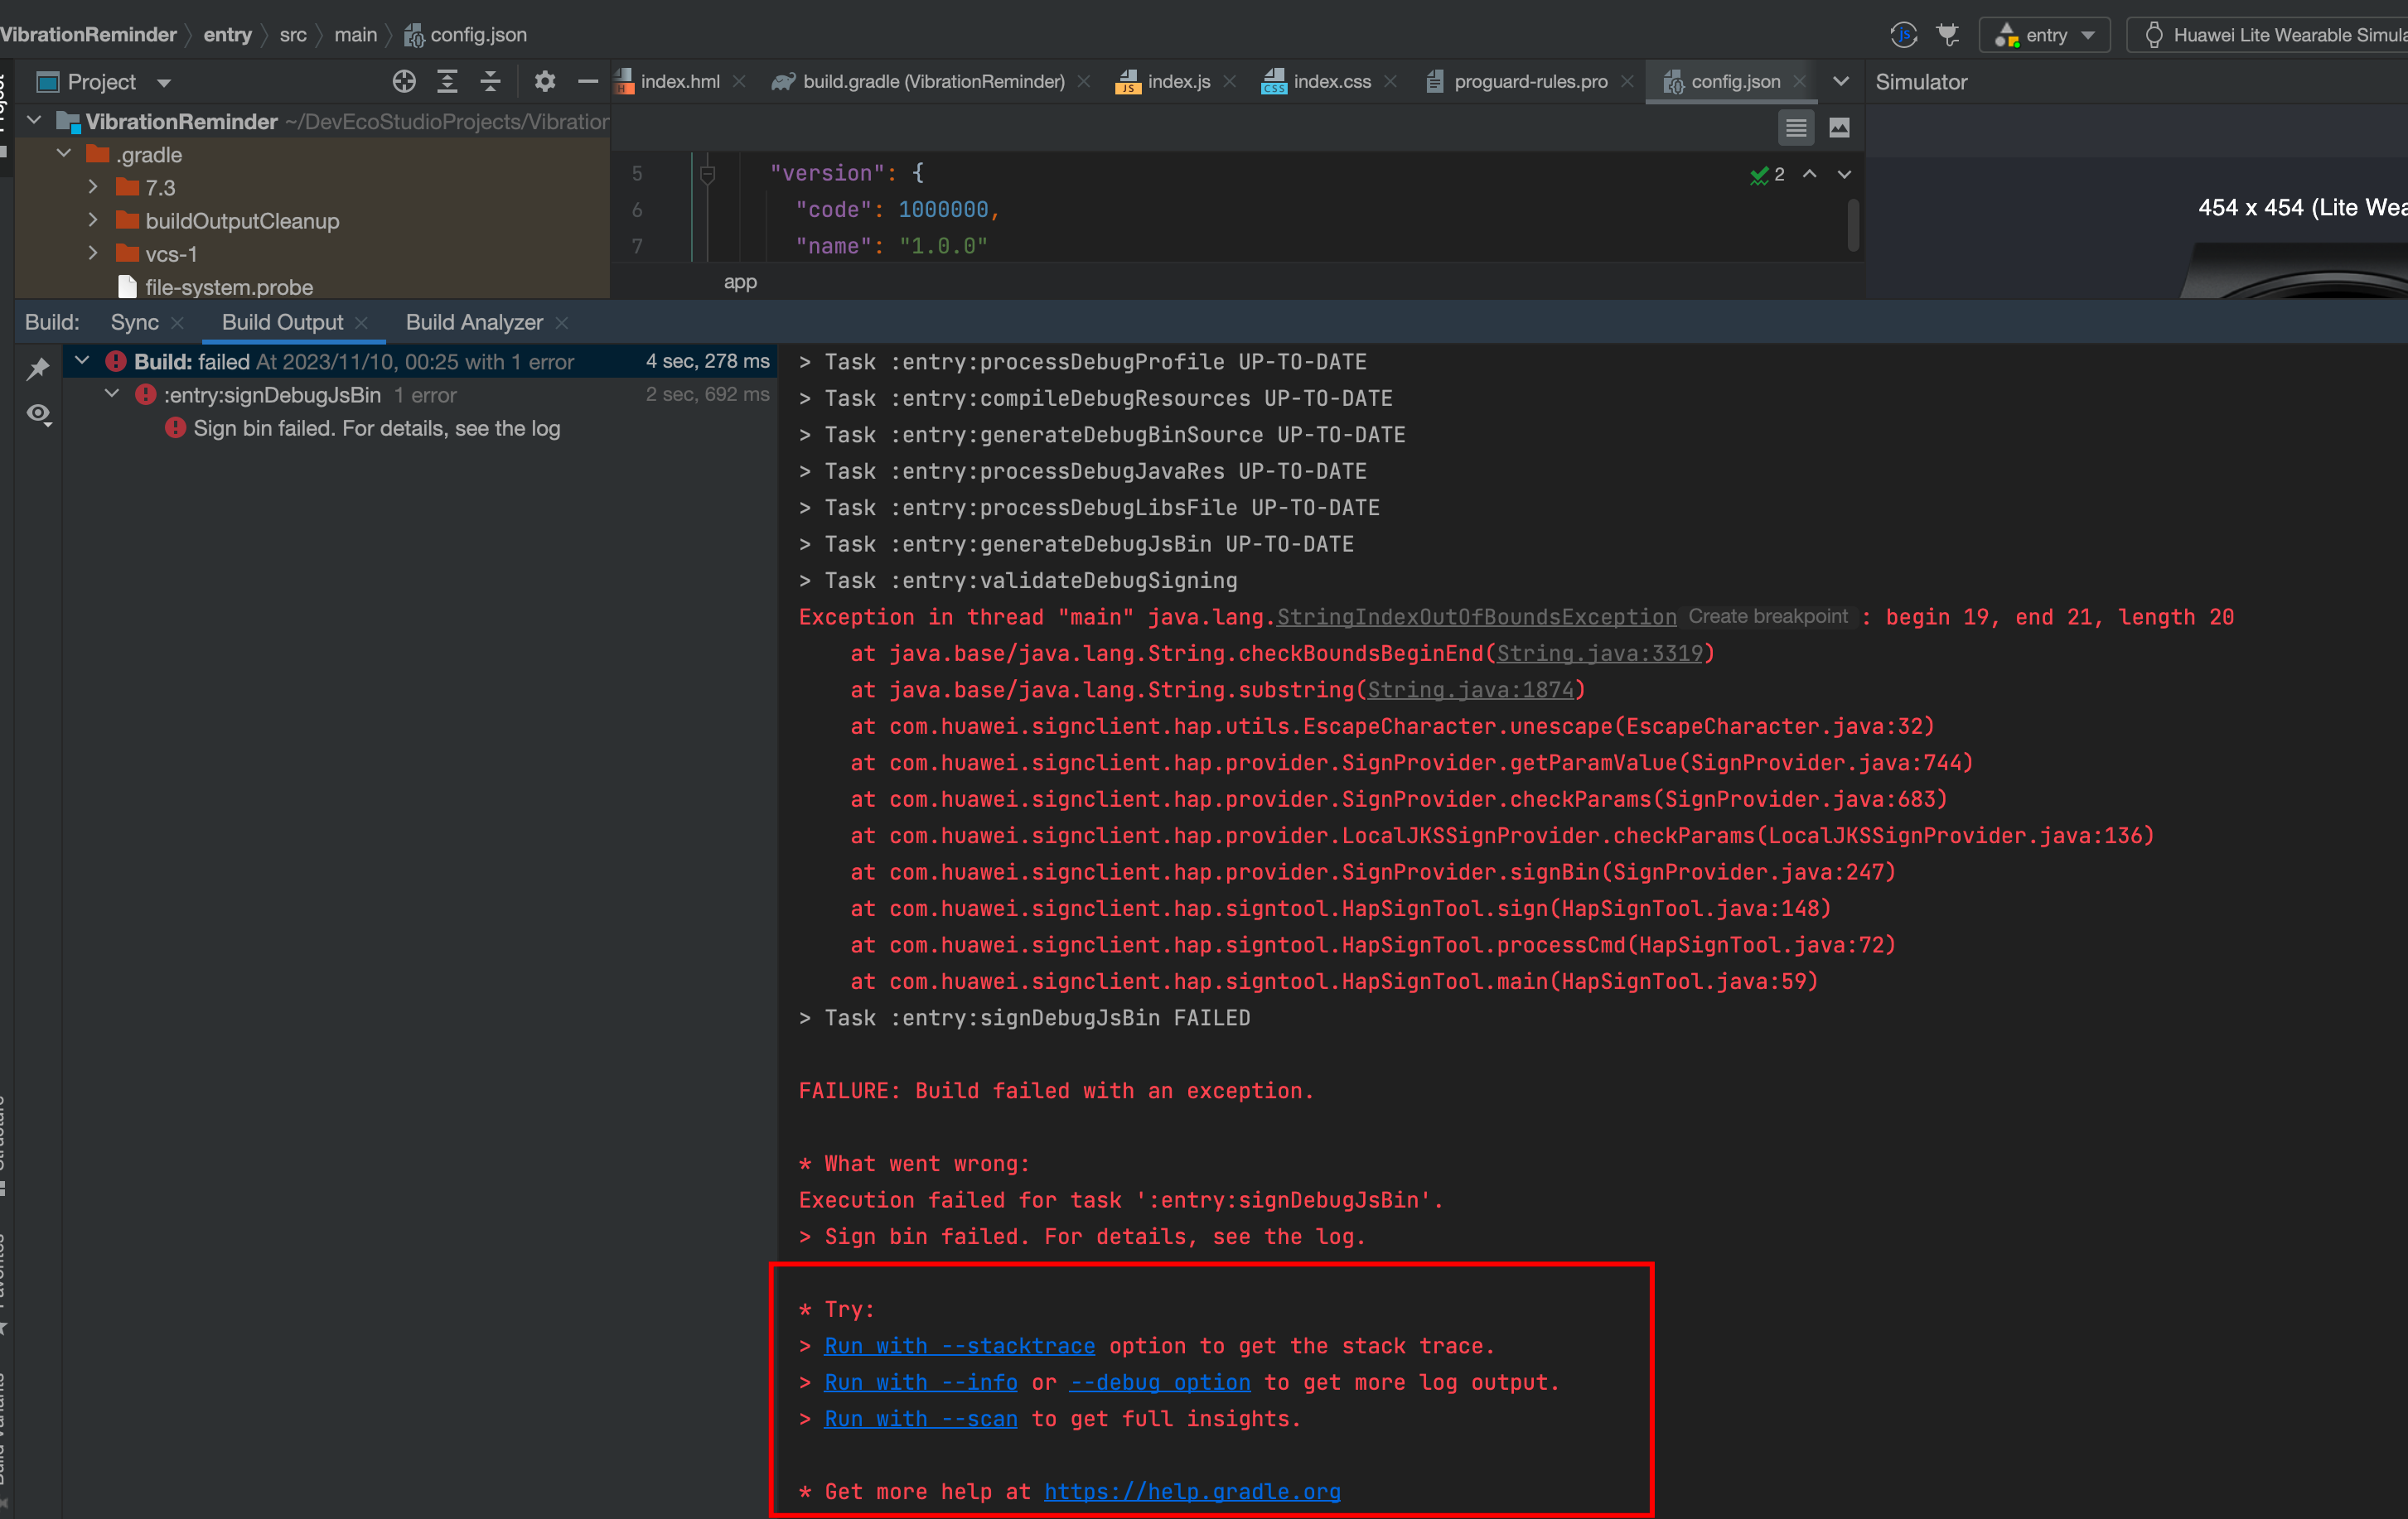Screen dimensions: 2408x1519
Task: Open Huawei Lite Wearable Simulator device dropdown
Action: pyautogui.click(x=2268, y=35)
